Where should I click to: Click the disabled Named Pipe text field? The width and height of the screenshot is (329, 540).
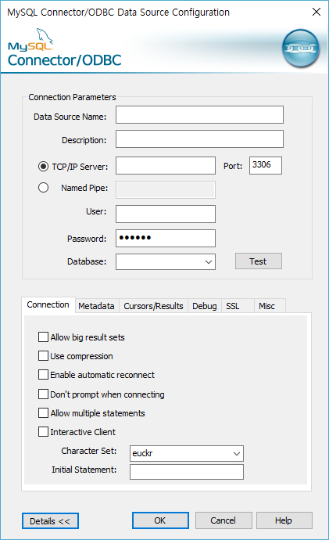(166, 189)
